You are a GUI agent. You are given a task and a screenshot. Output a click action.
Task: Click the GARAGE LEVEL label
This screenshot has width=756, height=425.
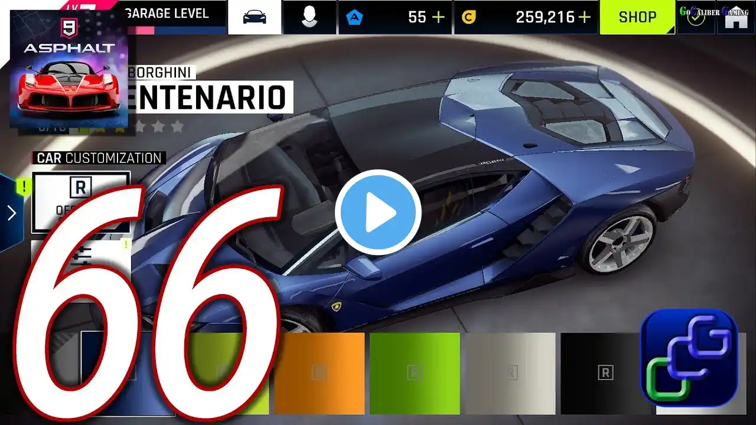(167, 13)
